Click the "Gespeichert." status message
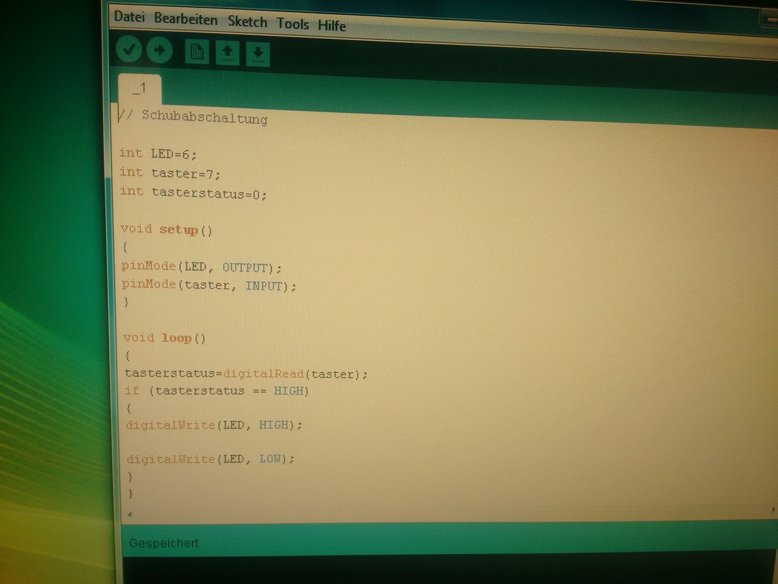 [x=165, y=543]
